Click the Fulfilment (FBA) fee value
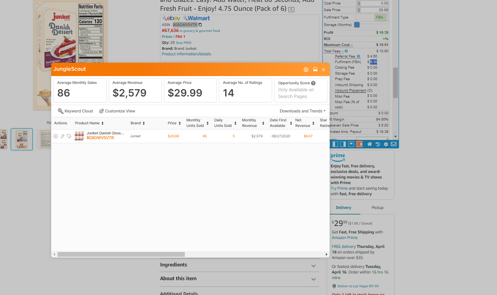The width and height of the screenshot is (497, 295). coord(373,62)
